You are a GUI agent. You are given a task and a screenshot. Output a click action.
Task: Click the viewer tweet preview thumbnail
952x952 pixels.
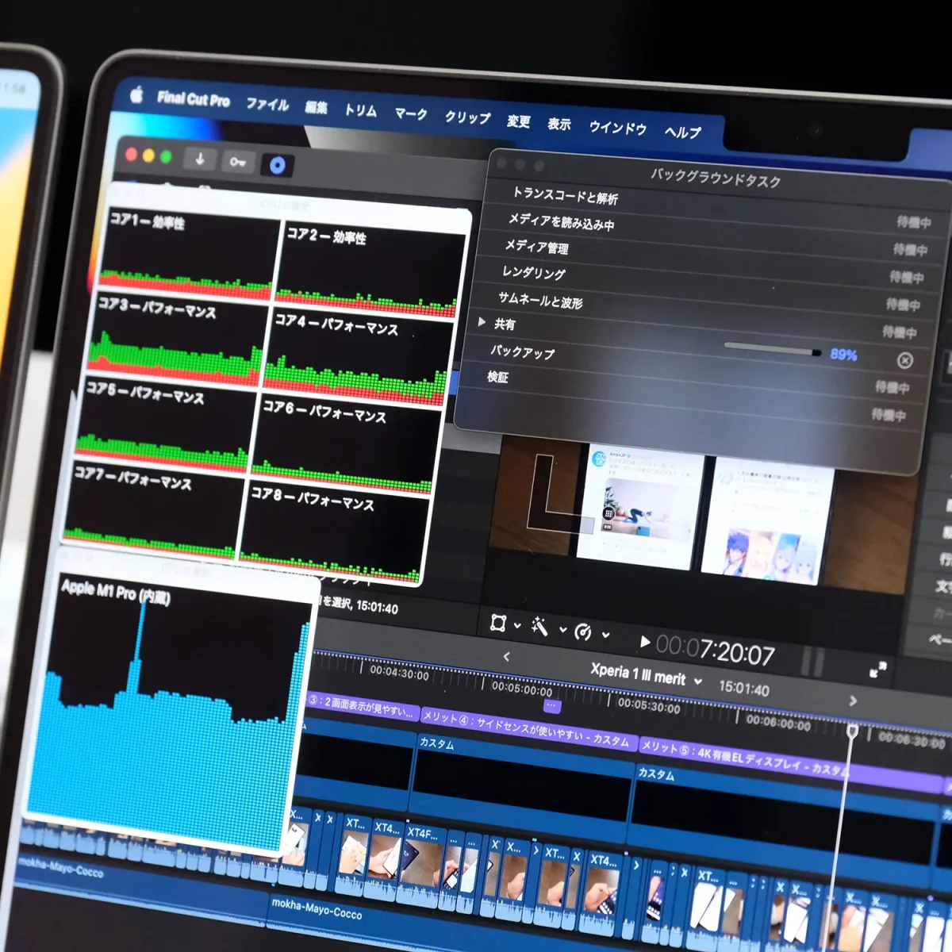coord(639,506)
